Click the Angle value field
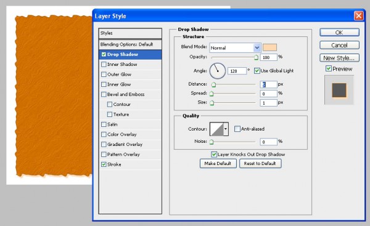 point(237,71)
